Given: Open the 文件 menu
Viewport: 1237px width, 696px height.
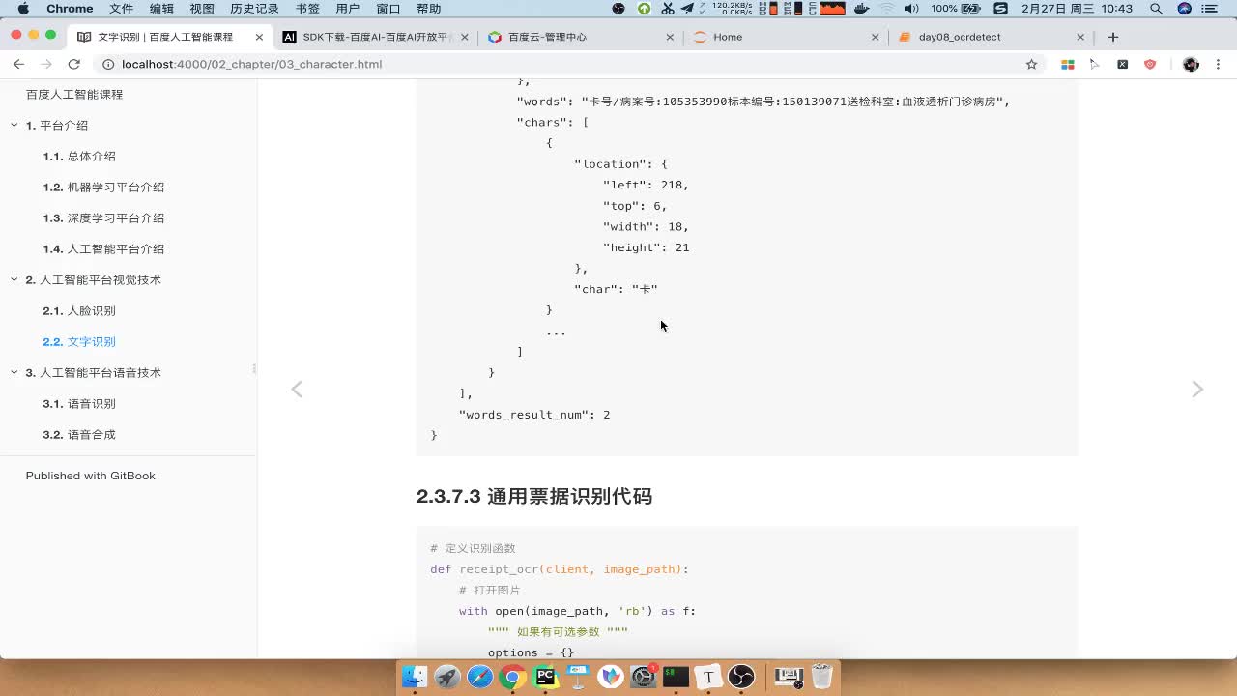Looking at the screenshot, I should tap(121, 9).
